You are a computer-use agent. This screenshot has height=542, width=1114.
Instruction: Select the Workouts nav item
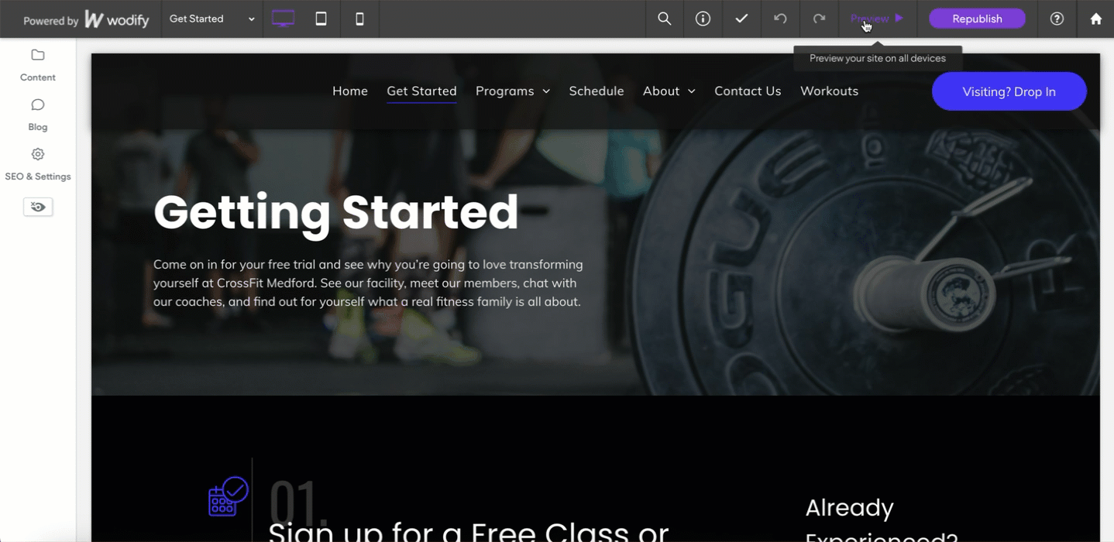click(829, 91)
